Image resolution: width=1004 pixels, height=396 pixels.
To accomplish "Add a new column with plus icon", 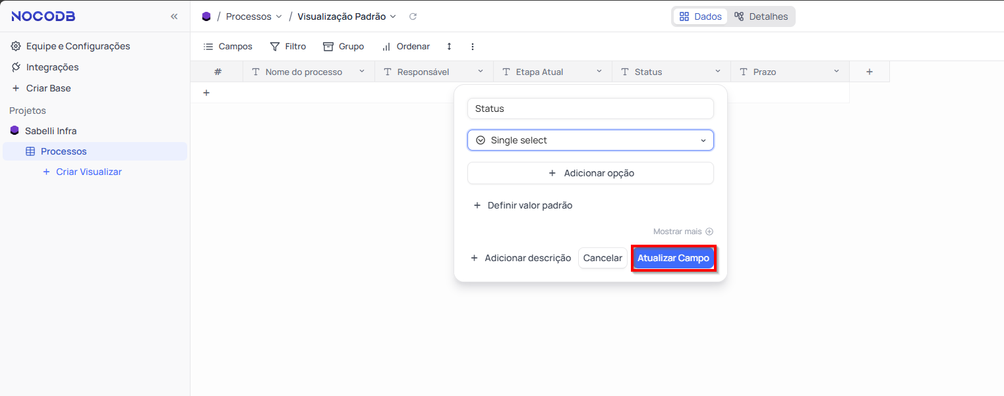I will 869,72.
